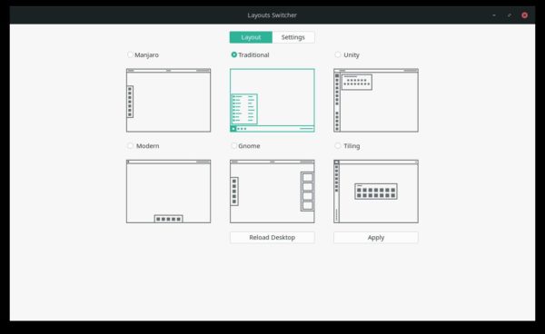545x334 pixels.
Task: Switch to the Settings tab
Action: click(x=293, y=37)
